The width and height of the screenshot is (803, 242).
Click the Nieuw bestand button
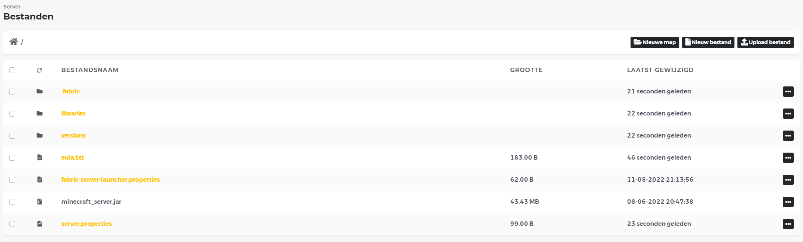[x=708, y=42]
